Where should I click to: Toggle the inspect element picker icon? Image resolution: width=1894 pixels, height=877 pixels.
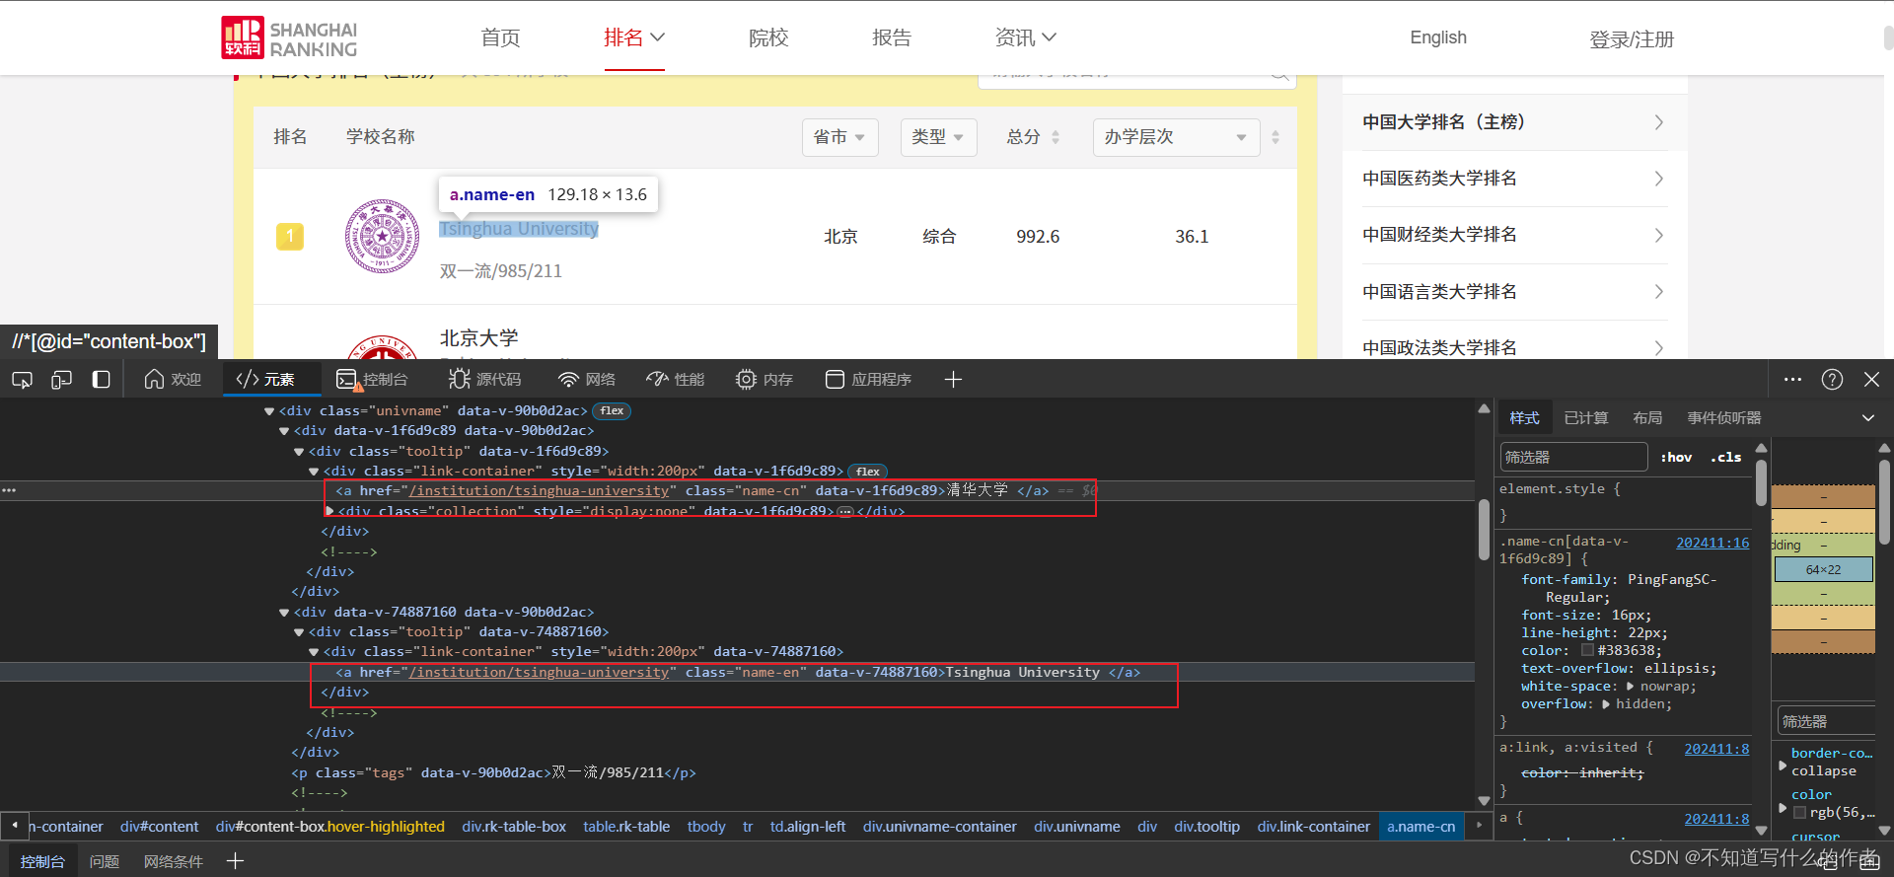(x=22, y=380)
